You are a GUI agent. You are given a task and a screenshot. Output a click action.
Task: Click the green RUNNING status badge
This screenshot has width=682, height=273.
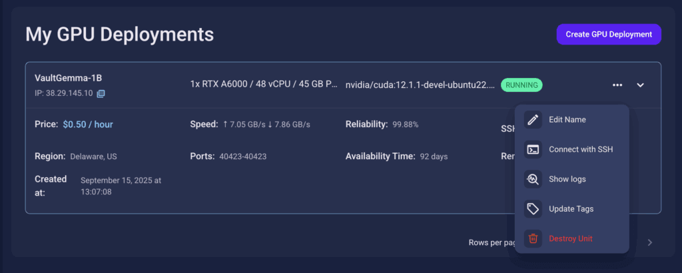521,85
